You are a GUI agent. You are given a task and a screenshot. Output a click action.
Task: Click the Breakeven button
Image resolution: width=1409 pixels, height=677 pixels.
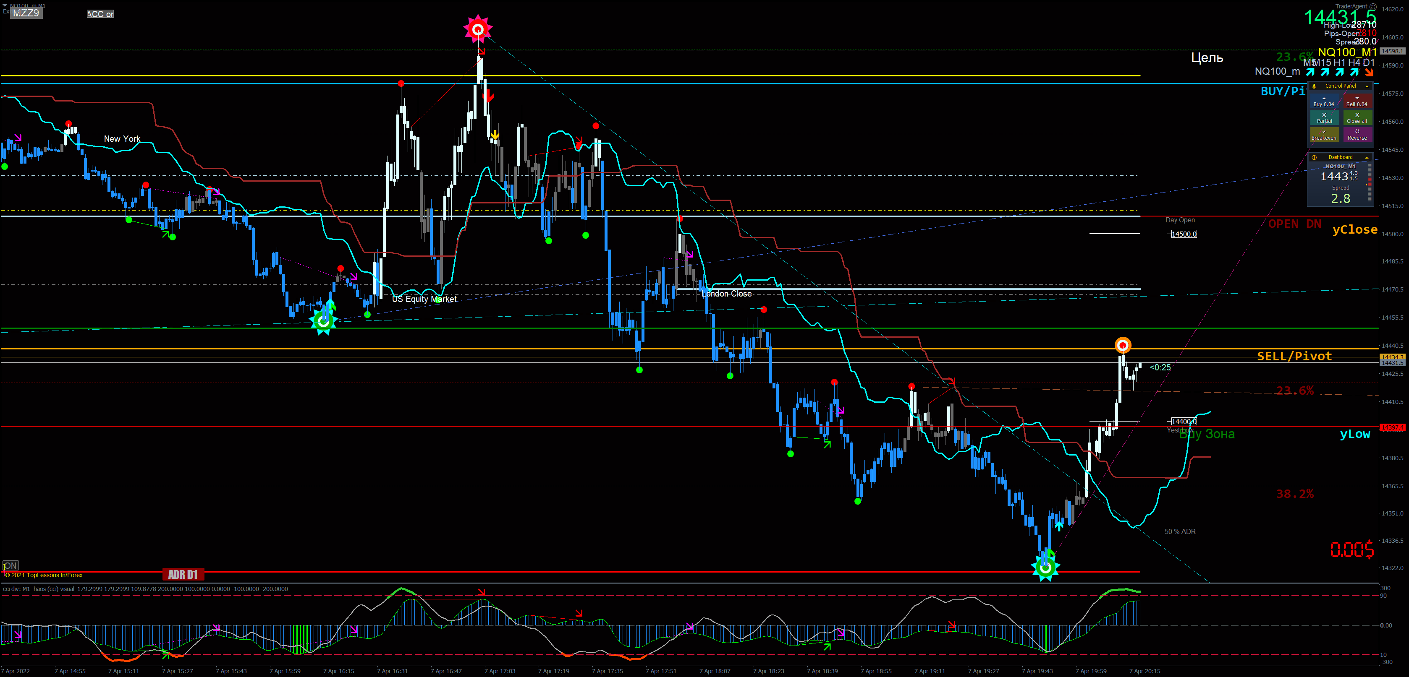click(1324, 135)
